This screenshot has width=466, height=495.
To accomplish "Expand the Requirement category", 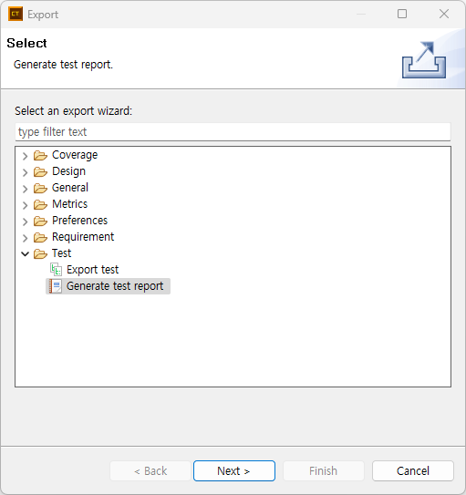I will (26, 238).
